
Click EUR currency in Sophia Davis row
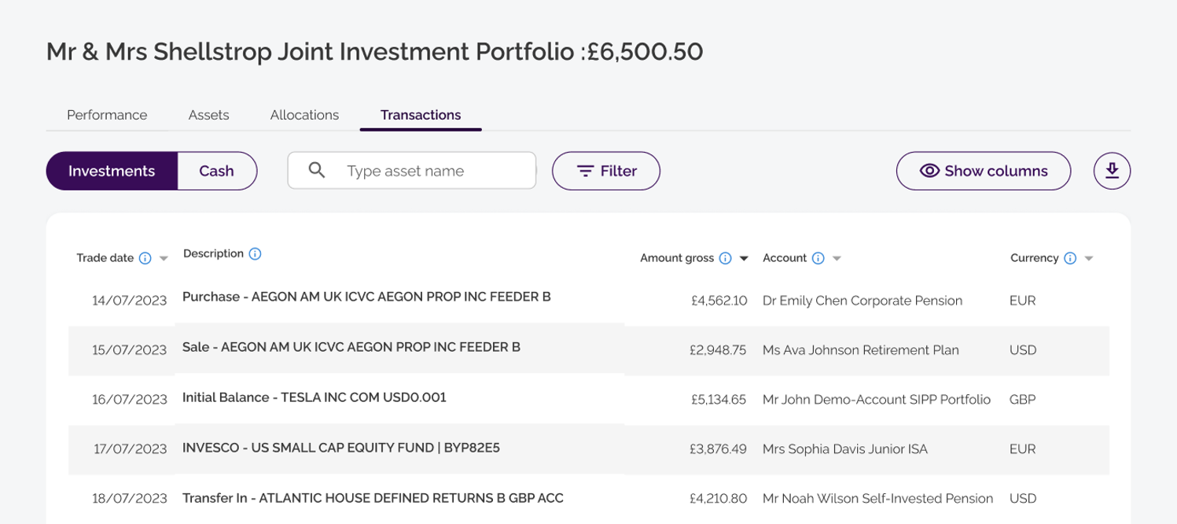1022,449
